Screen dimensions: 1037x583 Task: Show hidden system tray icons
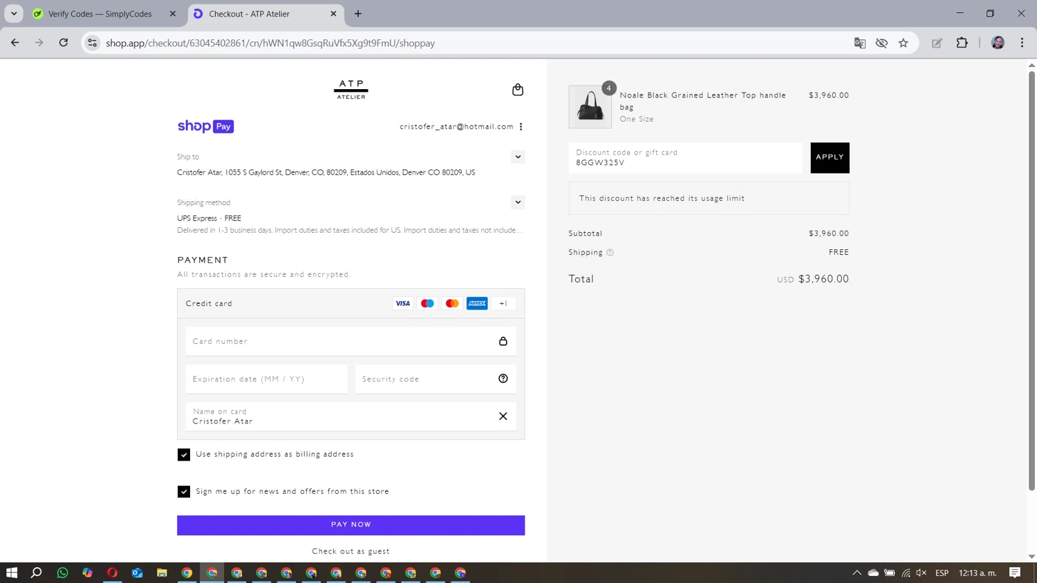pos(857,573)
